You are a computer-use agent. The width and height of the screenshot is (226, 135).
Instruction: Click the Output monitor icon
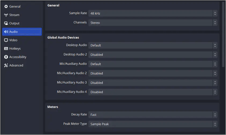(x=6, y=23)
